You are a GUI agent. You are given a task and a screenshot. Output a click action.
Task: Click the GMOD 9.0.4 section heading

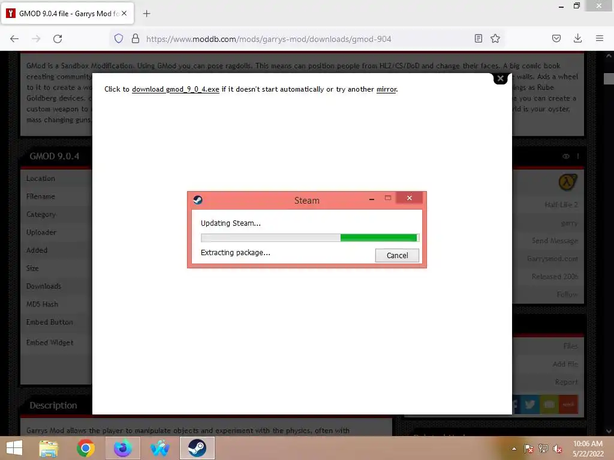(x=55, y=156)
